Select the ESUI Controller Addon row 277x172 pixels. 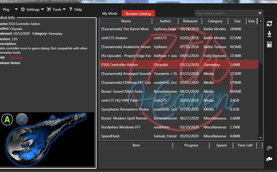click(179, 65)
